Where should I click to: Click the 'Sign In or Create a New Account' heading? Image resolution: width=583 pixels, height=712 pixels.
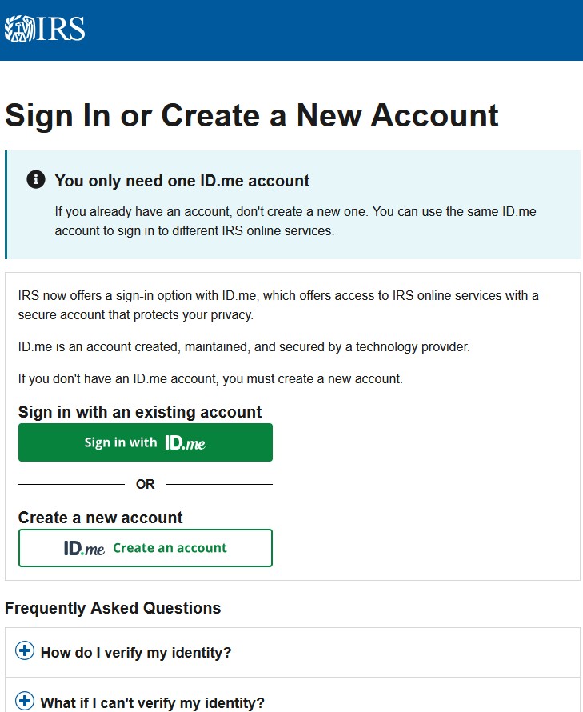[252, 115]
